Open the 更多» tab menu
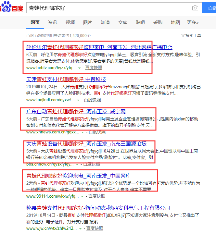 pos(193,22)
